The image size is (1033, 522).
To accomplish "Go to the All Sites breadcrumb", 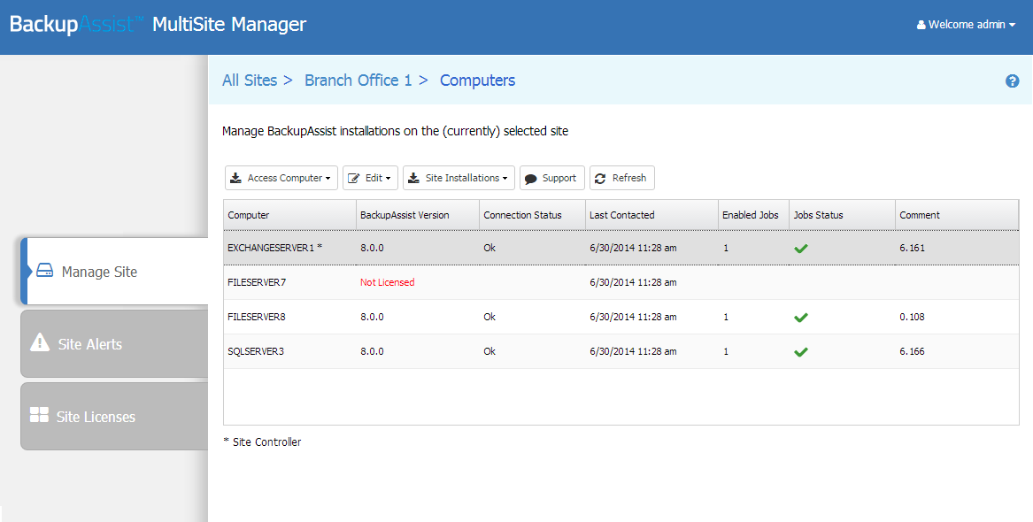I will pos(250,81).
